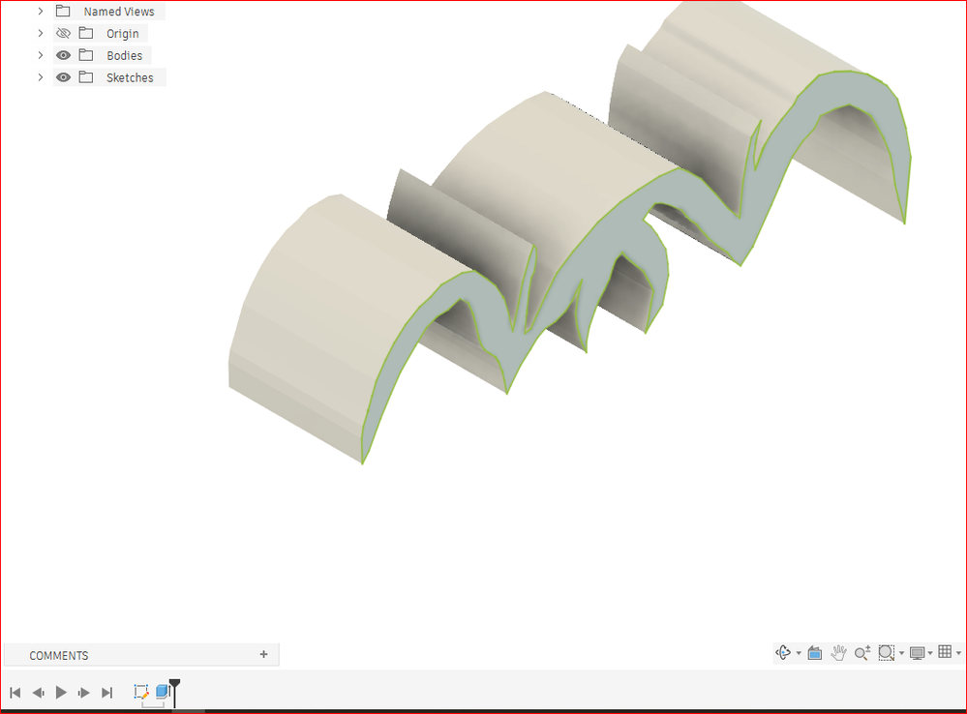Jump to the timeline end
This screenshot has width=967, height=714.
coord(106,693)
